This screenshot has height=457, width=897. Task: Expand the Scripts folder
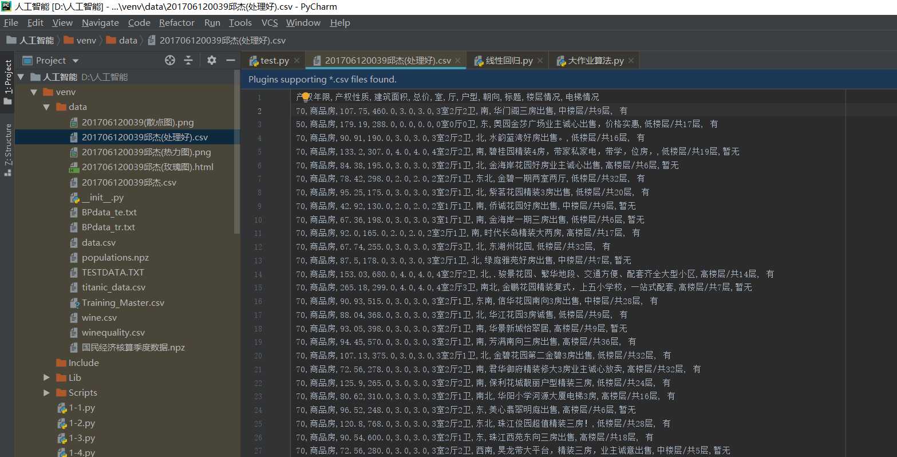46,392
